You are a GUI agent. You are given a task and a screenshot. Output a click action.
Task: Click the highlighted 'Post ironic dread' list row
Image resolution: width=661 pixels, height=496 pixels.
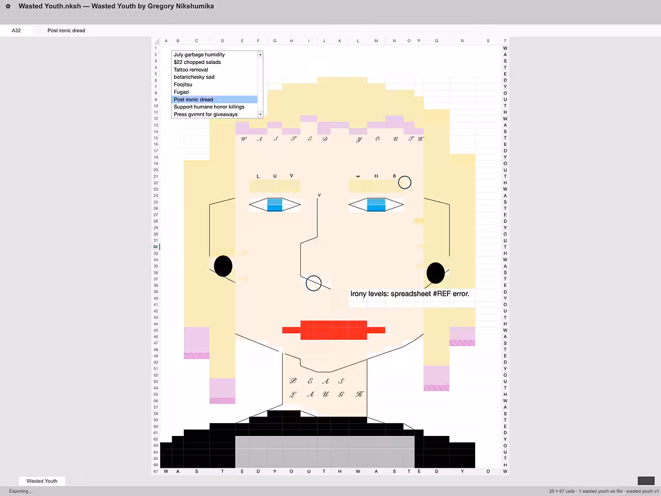coord(214,99)
